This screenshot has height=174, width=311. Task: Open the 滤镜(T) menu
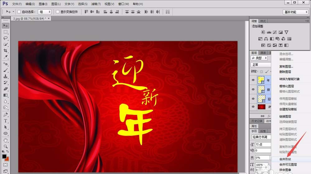(x=96, y=4)
